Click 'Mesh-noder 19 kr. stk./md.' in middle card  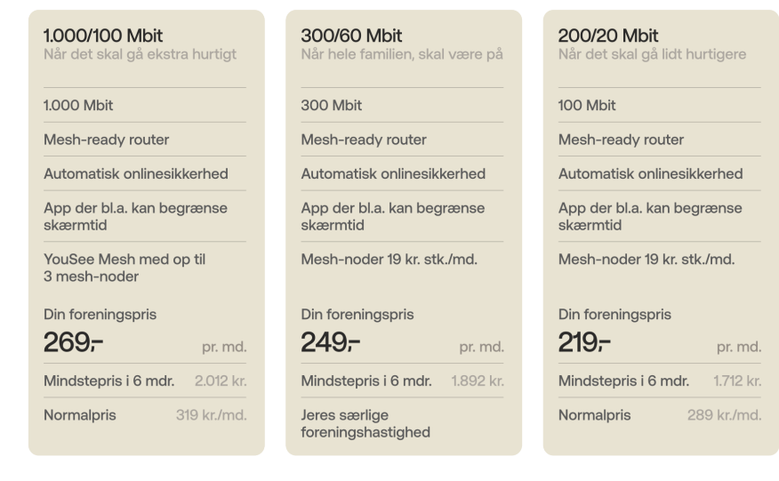point(389,260)
